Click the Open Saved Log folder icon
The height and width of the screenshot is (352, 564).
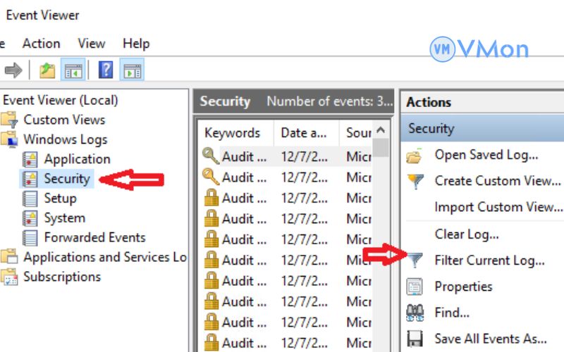[415, 156]
